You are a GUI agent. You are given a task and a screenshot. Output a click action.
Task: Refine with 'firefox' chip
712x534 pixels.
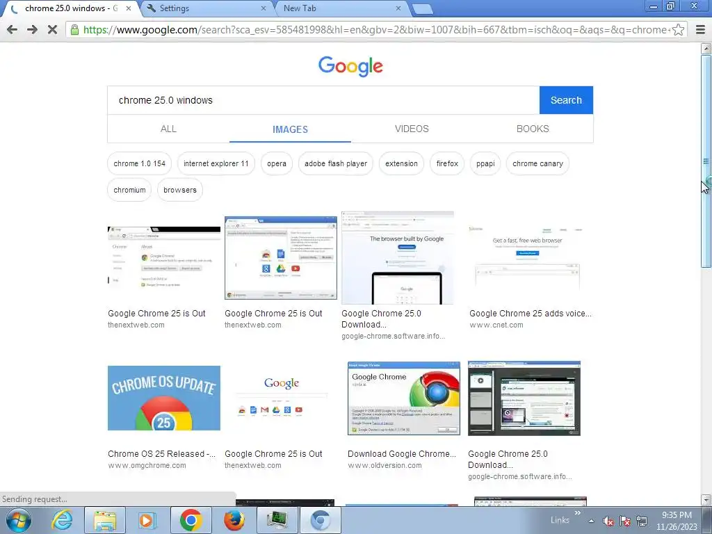point(447,163)
